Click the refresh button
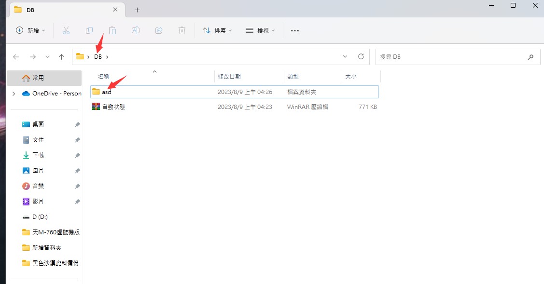 pos(361,56)
